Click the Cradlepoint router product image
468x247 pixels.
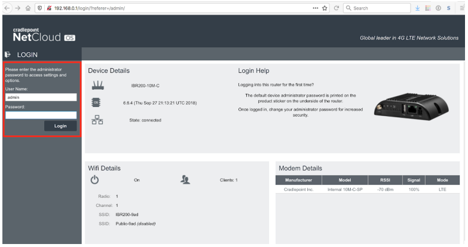(406, 109)
